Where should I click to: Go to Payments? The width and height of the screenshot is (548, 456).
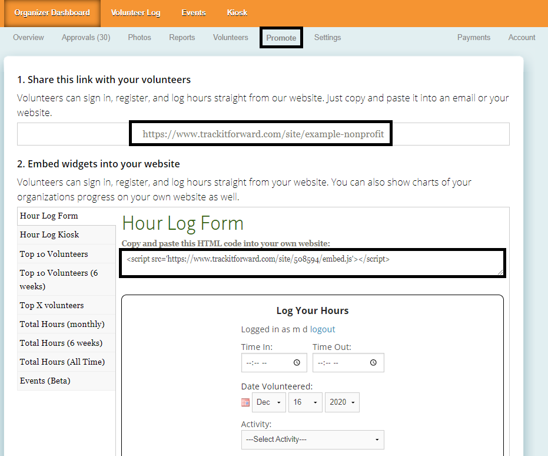474,38
